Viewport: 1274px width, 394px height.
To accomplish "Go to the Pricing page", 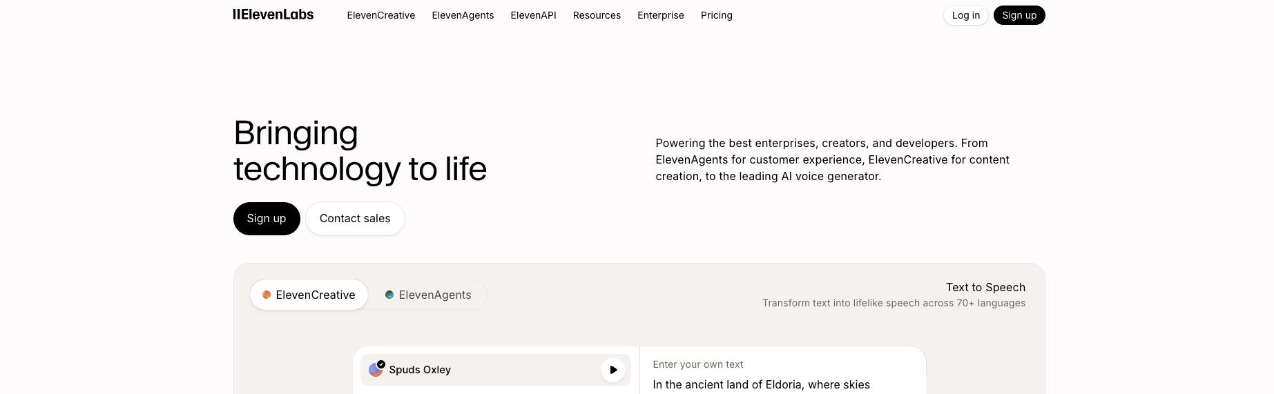I will pos(716,15).
